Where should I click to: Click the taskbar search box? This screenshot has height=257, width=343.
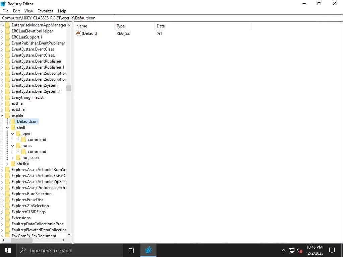coord(70,250)
